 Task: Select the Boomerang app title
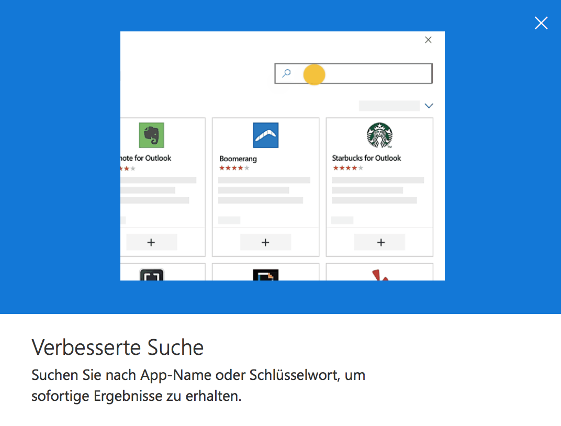(x=238, y=159)
